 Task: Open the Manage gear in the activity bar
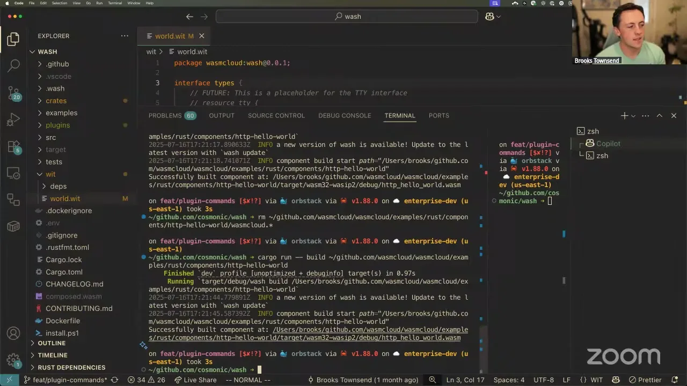coord(13,360)
